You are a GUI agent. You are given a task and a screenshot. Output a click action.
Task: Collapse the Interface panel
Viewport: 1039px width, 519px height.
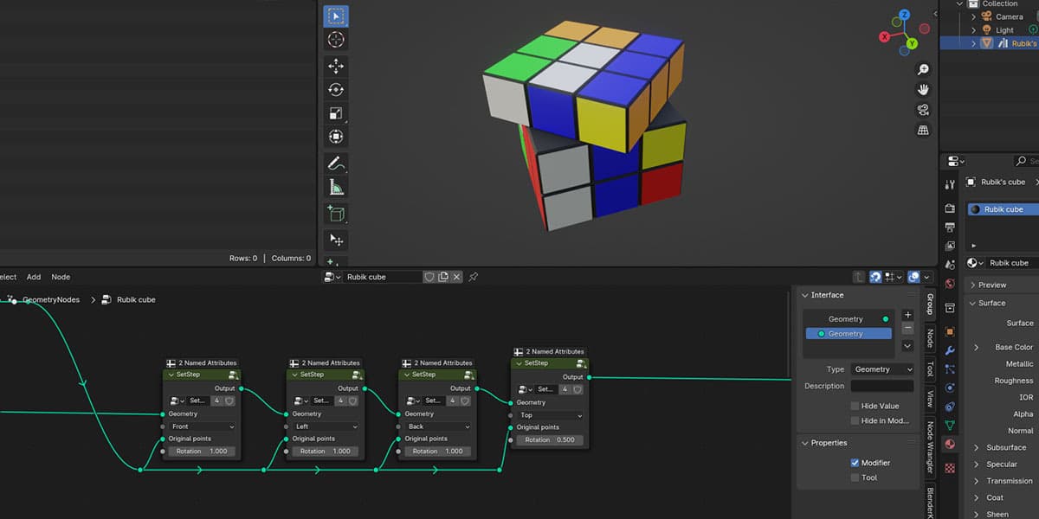click(x=805, y=295)
